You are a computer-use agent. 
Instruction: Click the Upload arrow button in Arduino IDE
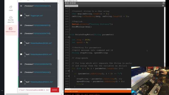click(x=68, y=3)
